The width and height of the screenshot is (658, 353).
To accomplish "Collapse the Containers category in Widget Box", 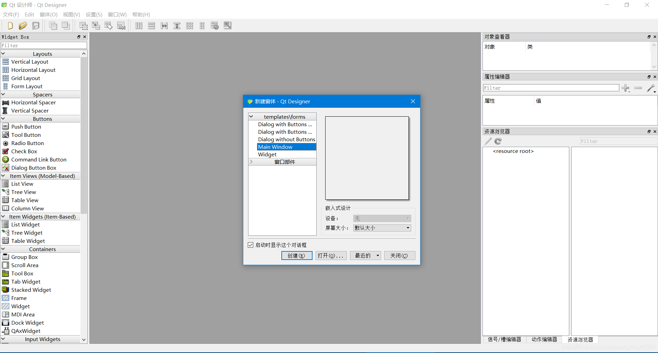I will (3, 249).
